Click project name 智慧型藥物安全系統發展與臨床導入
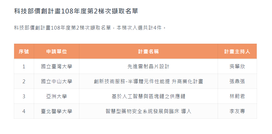Viewport: 272px width, 134px height. coord(149,111)
